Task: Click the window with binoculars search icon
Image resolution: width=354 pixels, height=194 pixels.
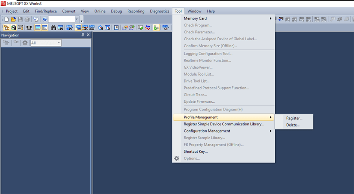Action: (x=60, y=28)
